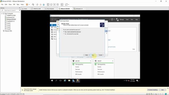169x95 pixels.
Task: Click Manageability under the DHCP tile
Action: coord(101,64)
